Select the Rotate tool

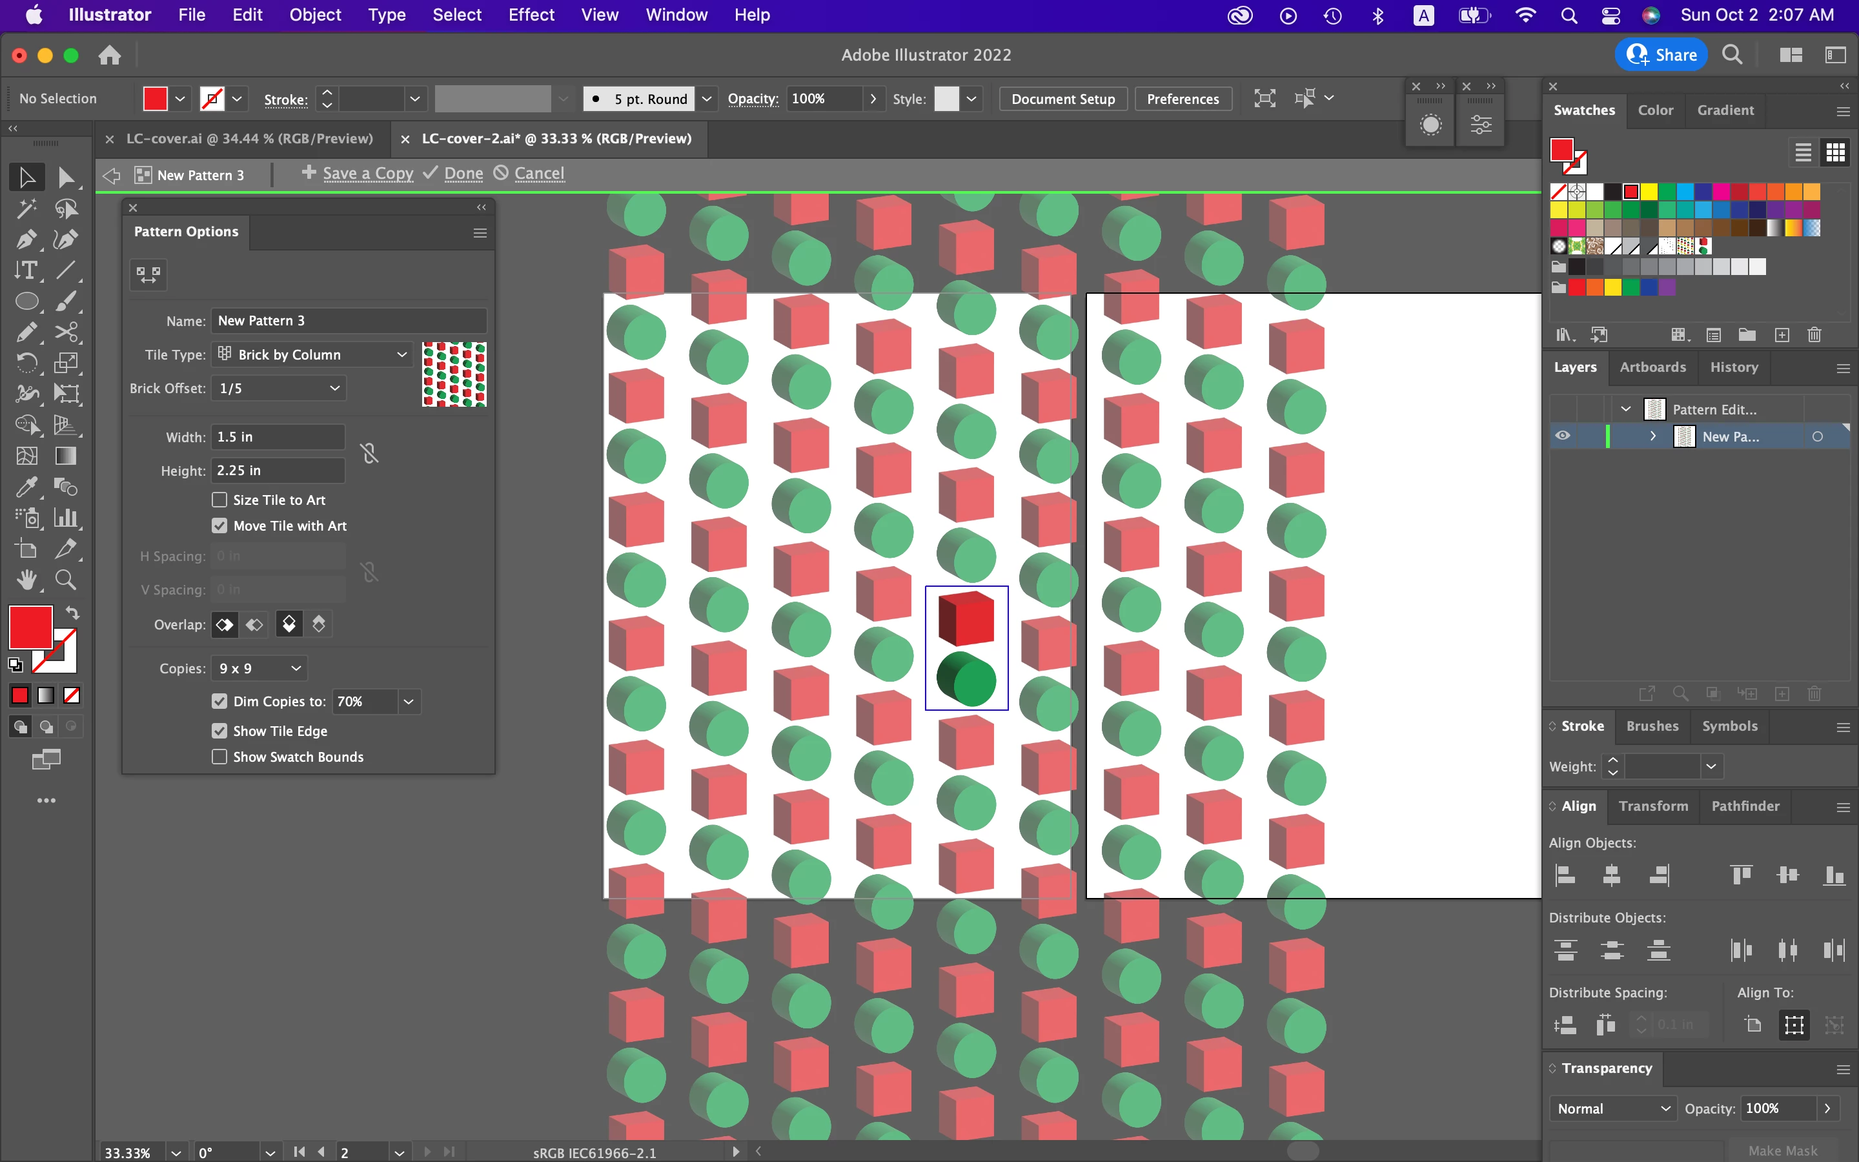point(26,363)
